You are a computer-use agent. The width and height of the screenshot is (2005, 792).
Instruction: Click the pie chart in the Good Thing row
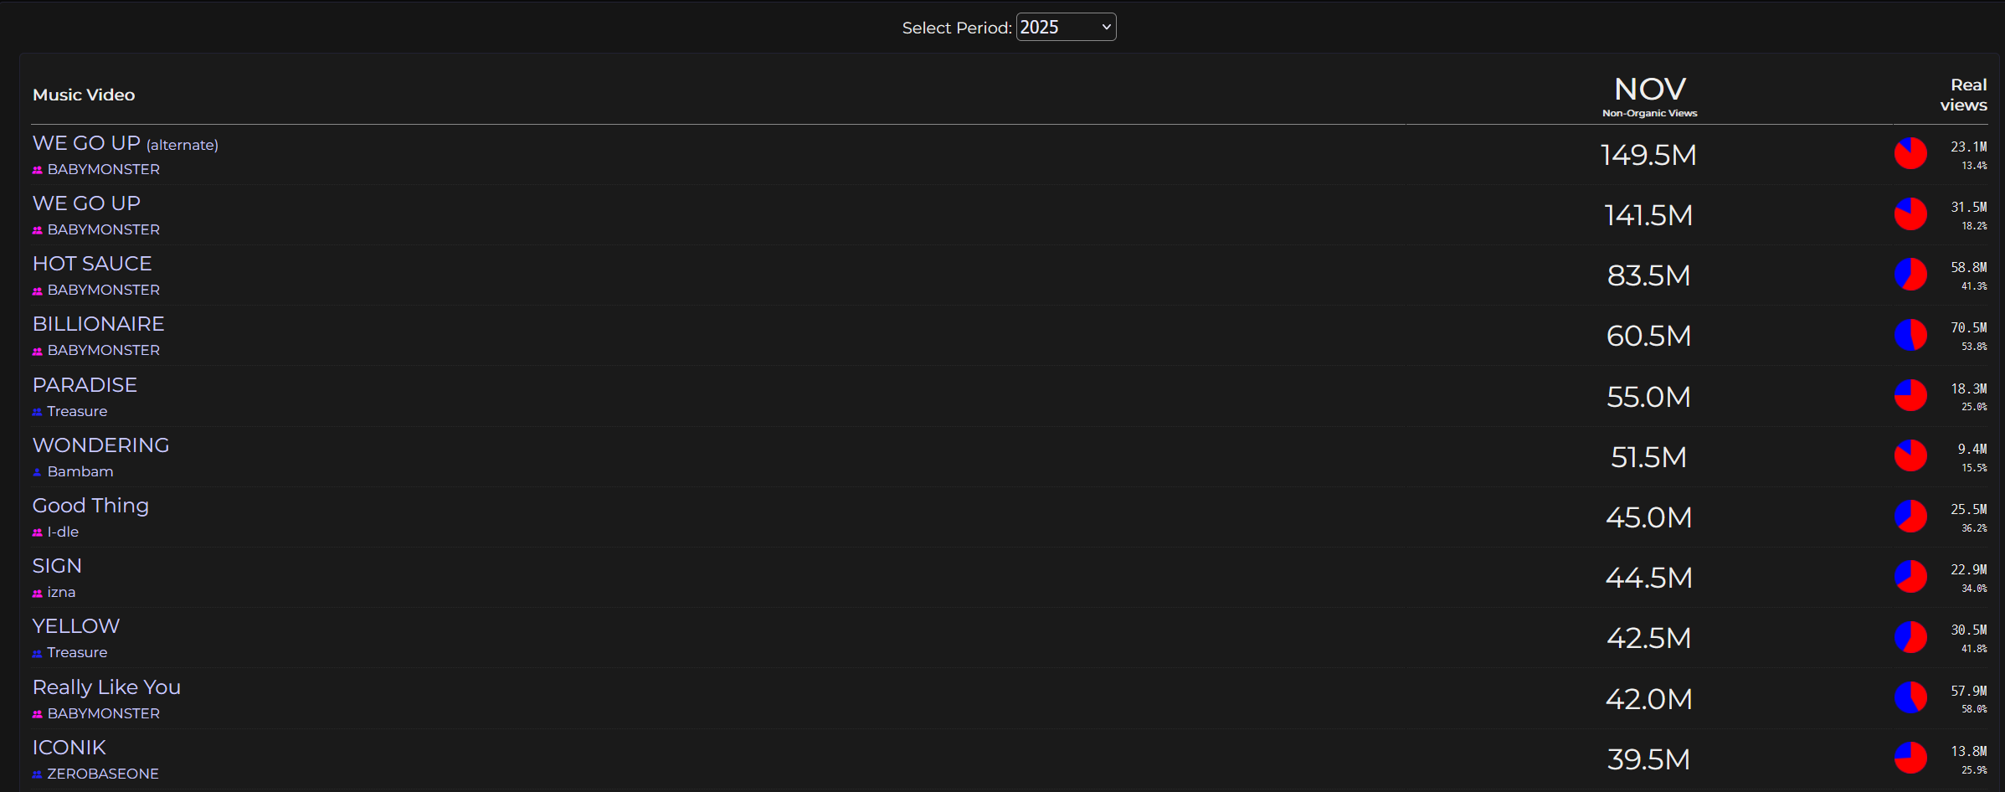tap(1910, 517)
